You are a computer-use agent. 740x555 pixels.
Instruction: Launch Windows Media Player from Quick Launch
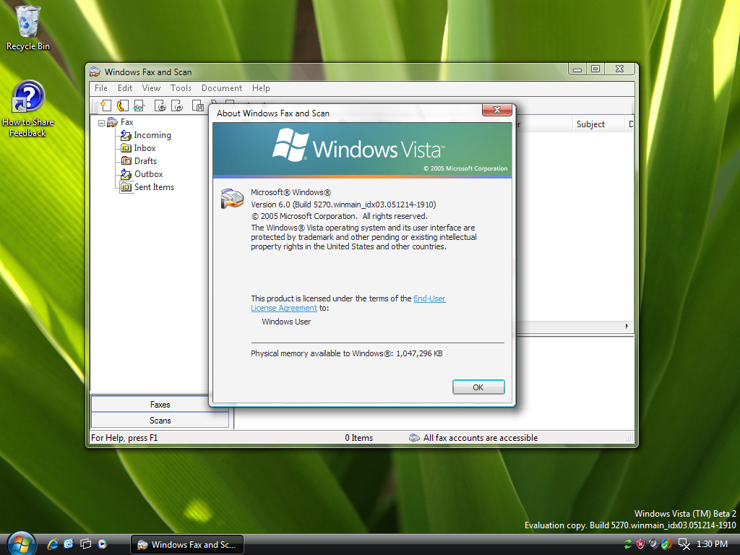pos(103,544)
